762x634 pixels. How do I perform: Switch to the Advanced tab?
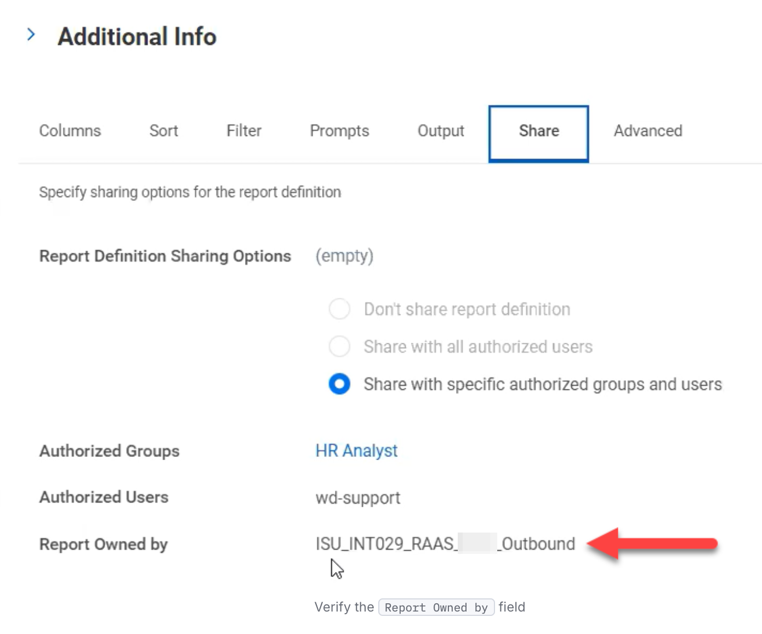[x=647, y=131]
